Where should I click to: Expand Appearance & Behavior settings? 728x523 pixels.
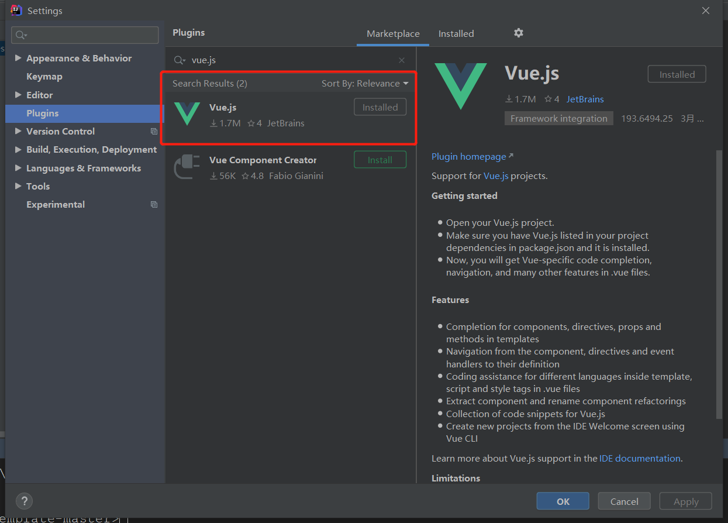point(18,58)
